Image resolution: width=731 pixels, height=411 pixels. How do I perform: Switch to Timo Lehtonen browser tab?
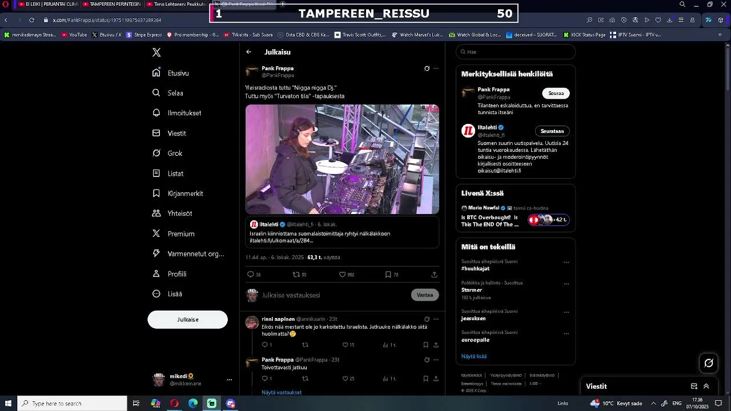pos(176,4)
